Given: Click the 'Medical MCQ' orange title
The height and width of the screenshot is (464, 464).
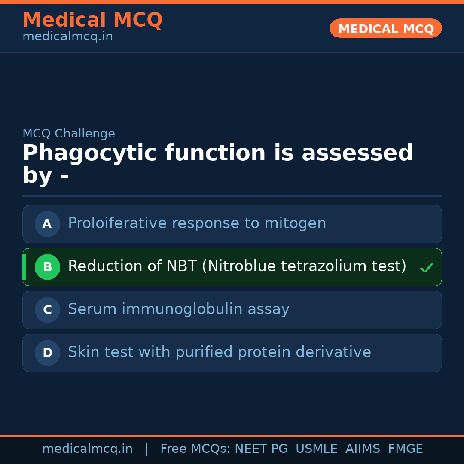Looking at the screenshot, I should (x=92, y=20).
